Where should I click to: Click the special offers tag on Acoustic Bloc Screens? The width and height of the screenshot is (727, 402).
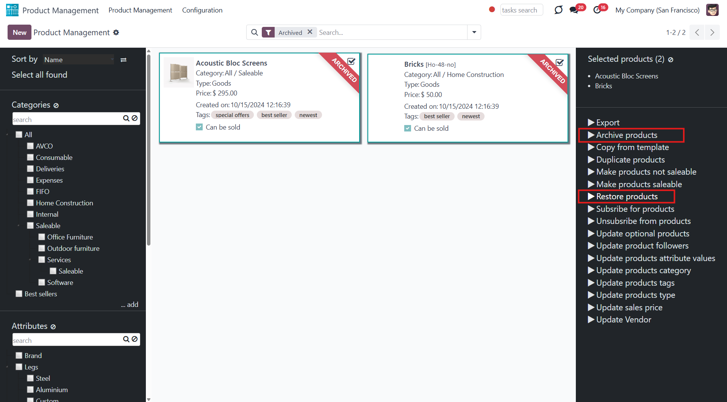coord(232,115)
